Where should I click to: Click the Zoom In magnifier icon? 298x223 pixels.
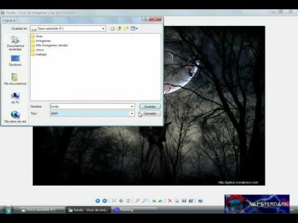[x=137, y=201]
